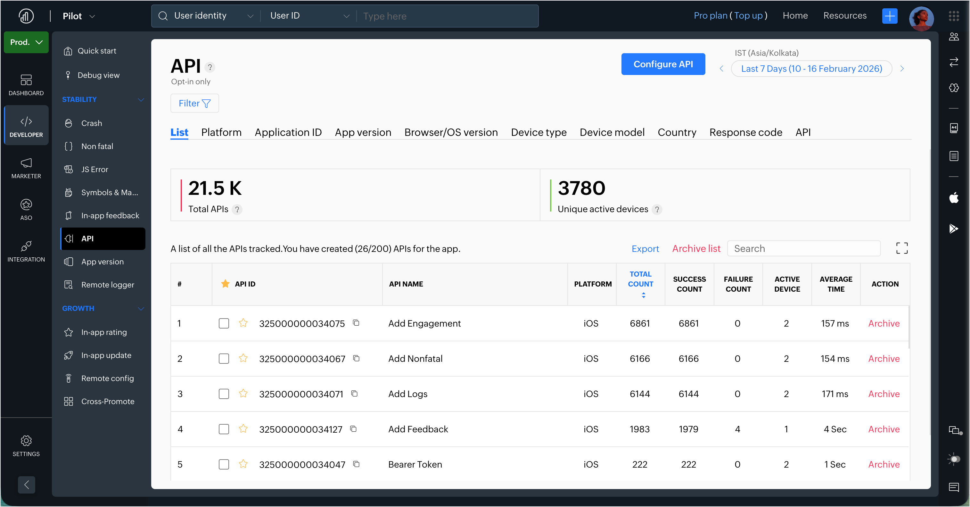Click the Archive list link
The height and width of the screenshot is (507, 970).
tap(696, 249)
